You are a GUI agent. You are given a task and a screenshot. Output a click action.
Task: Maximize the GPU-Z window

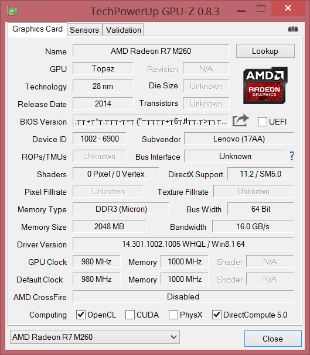click(261, 9)
